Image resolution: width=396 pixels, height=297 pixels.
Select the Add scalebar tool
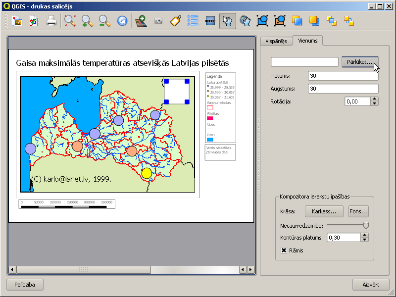[x=210, y=21]
